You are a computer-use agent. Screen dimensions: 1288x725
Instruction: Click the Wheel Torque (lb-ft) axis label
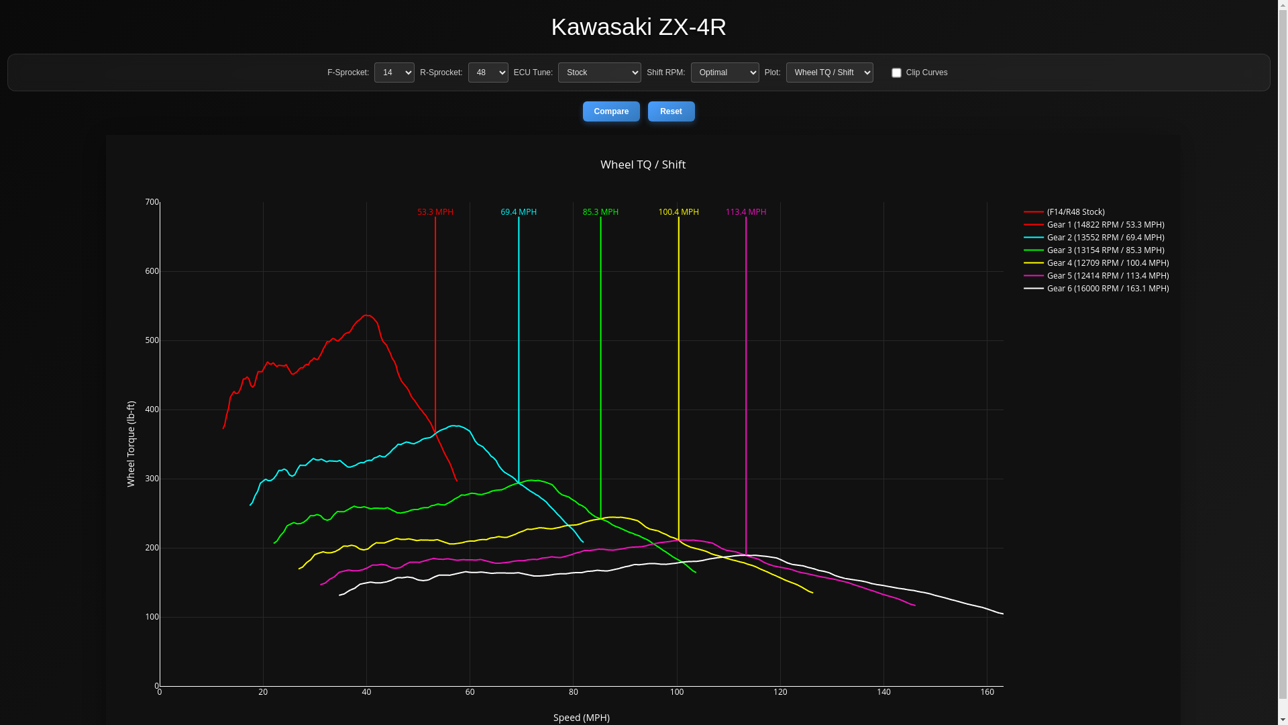pyautogui.click(x=131, y=444)
